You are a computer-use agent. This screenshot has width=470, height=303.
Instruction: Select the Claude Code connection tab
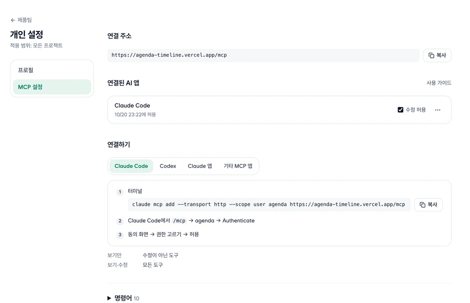tap(131, 166)
